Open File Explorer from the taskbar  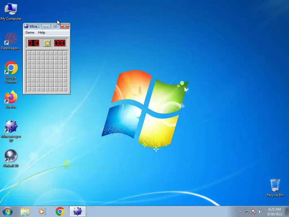[25, 211]
